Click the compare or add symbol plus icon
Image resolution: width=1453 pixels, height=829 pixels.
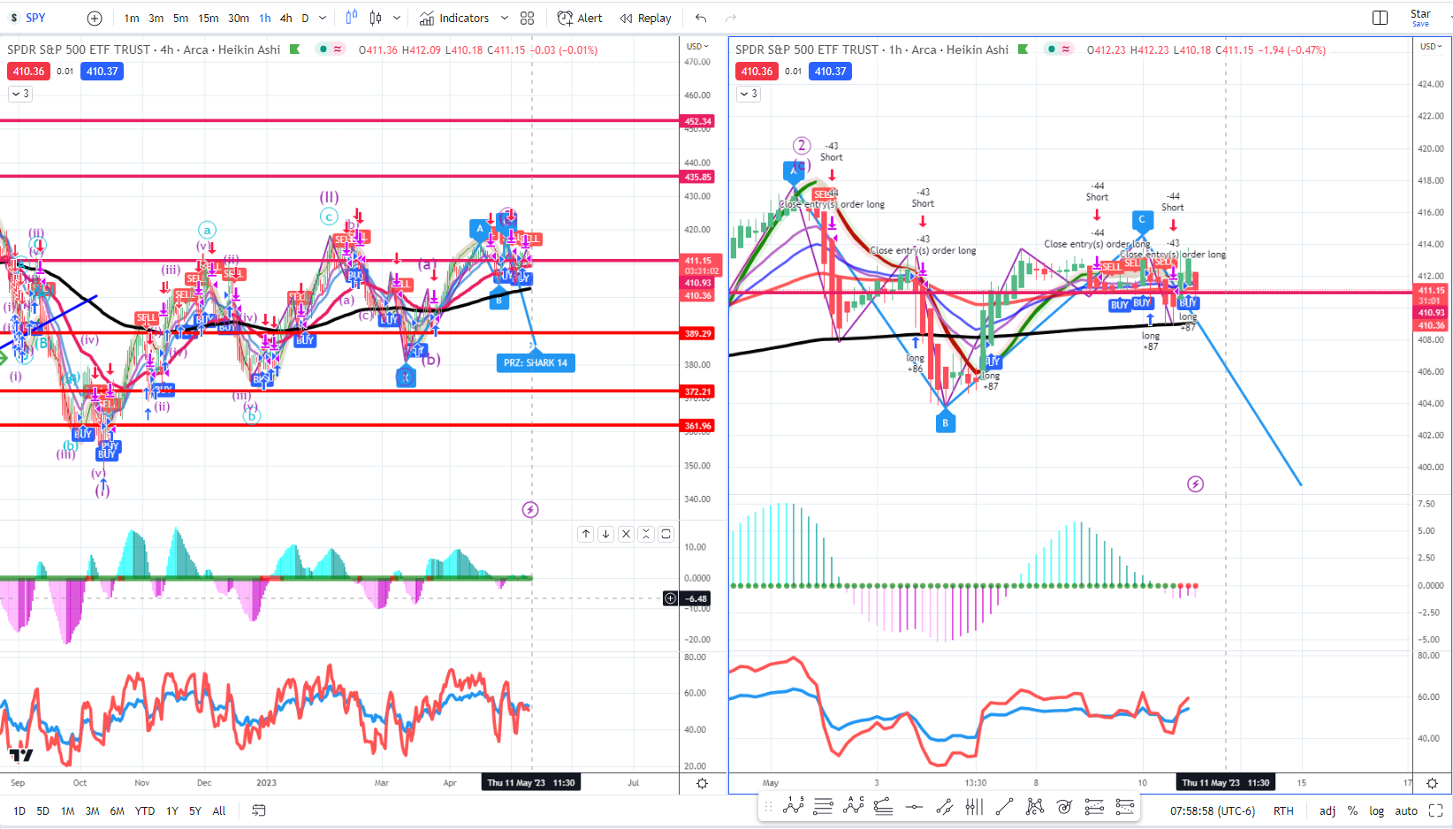pyautogui.click(x=95, y=18)
